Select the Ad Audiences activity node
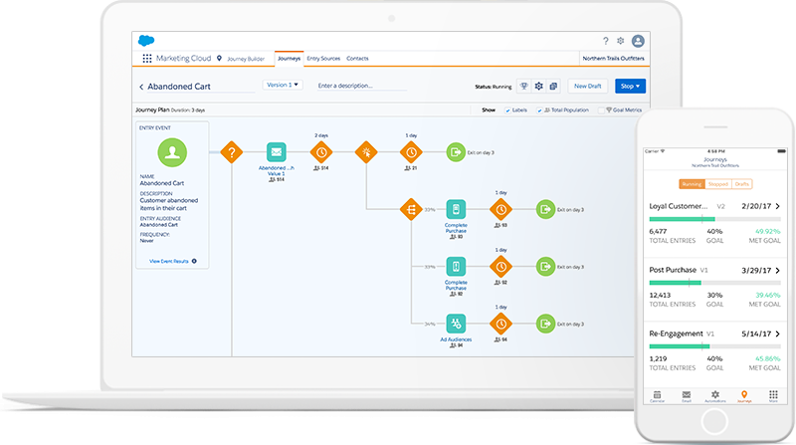This screenshot has width=796, height=445. click(x=456, y=324)
